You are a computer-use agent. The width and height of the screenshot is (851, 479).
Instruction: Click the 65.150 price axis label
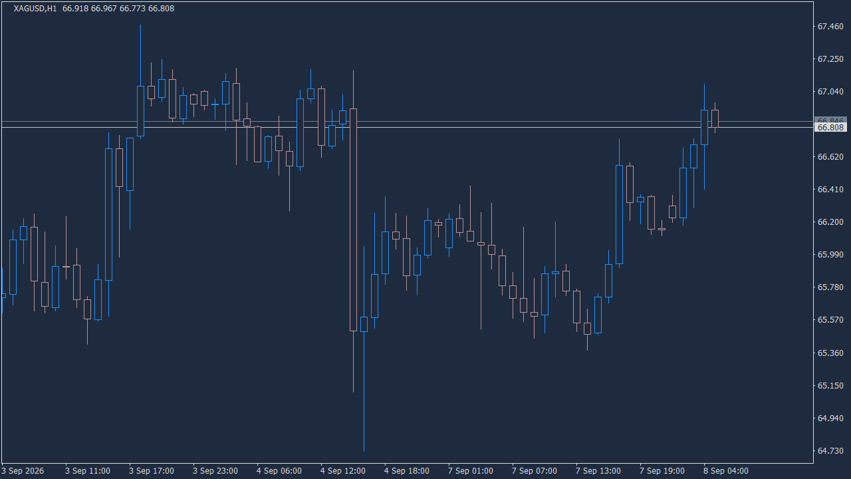(830, 386)
